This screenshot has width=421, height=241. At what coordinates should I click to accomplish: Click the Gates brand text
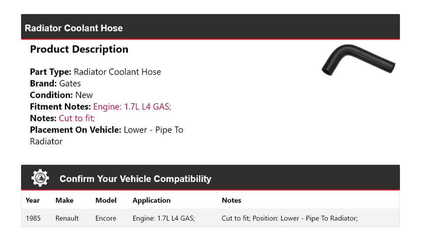(x=70, y=83)
